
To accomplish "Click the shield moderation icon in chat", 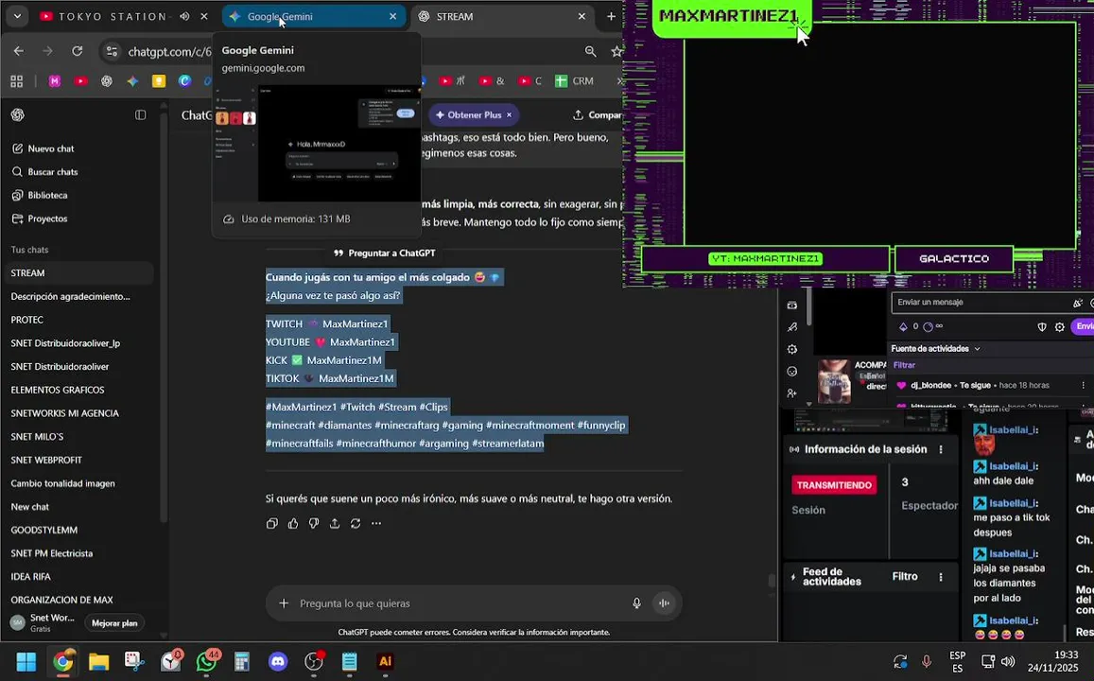I will point(1042,327).
